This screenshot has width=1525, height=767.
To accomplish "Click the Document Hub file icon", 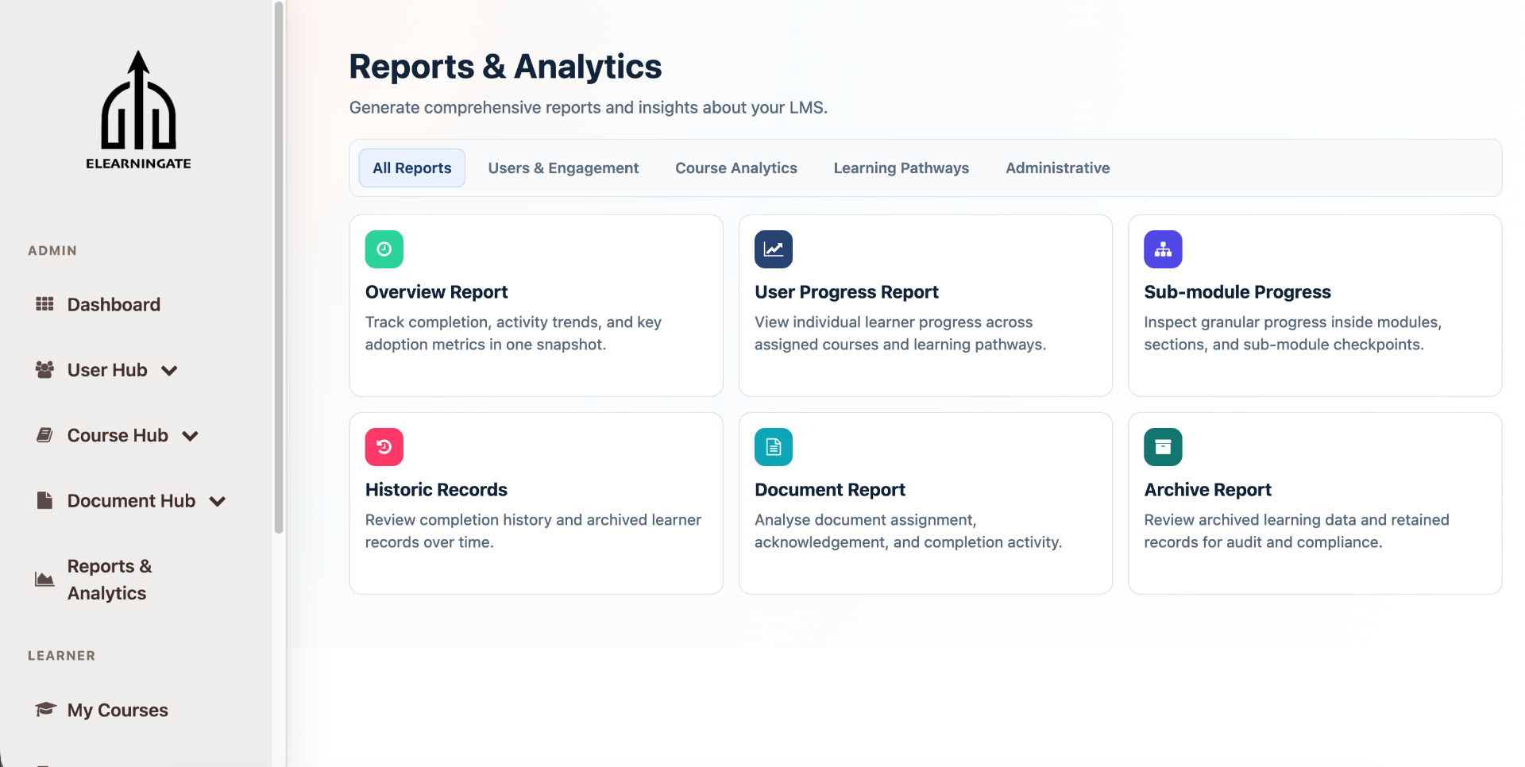I will (44, 500).
